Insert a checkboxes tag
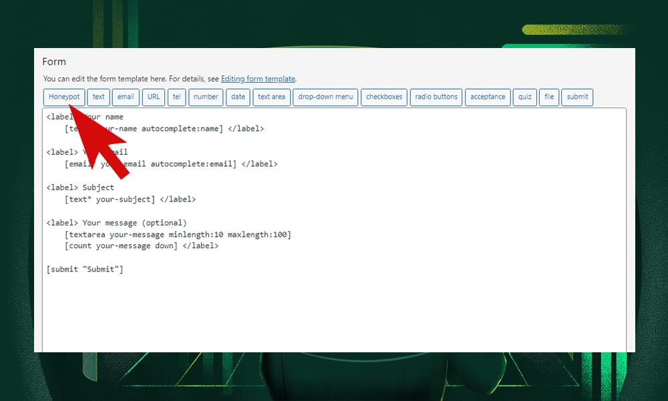 [x=383, y=97]
